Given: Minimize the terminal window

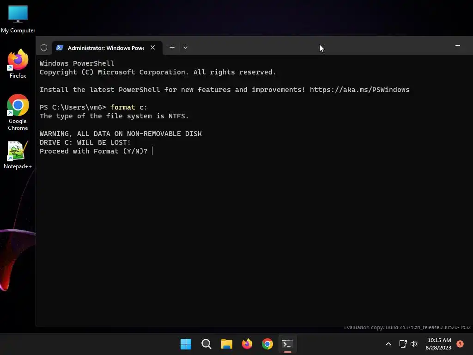Looking at the screenshot, I should (458, 46).
